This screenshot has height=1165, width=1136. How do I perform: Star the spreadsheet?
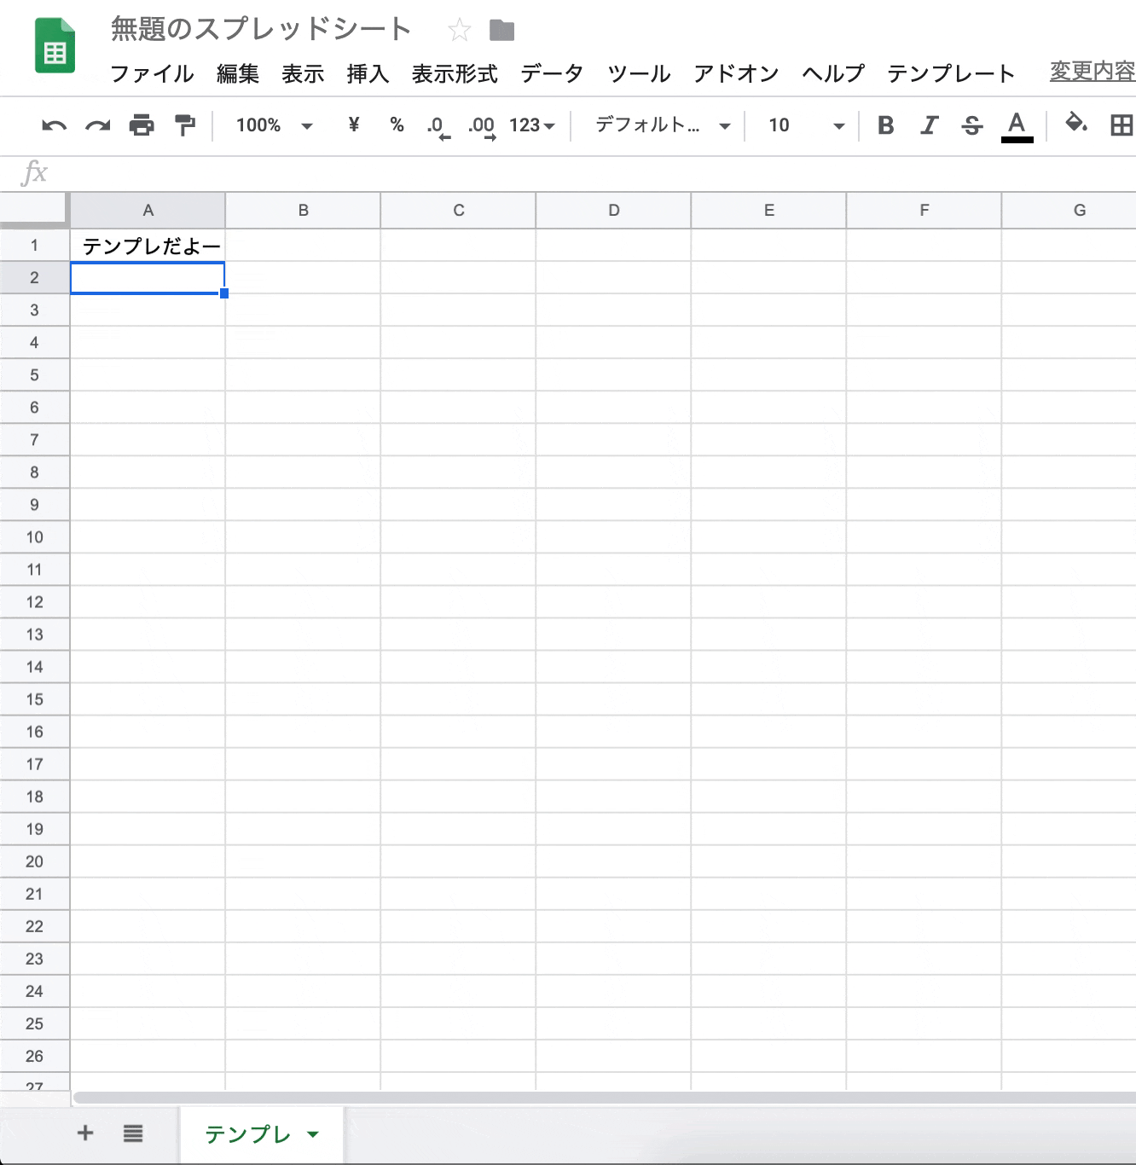[x=459, y=29]
